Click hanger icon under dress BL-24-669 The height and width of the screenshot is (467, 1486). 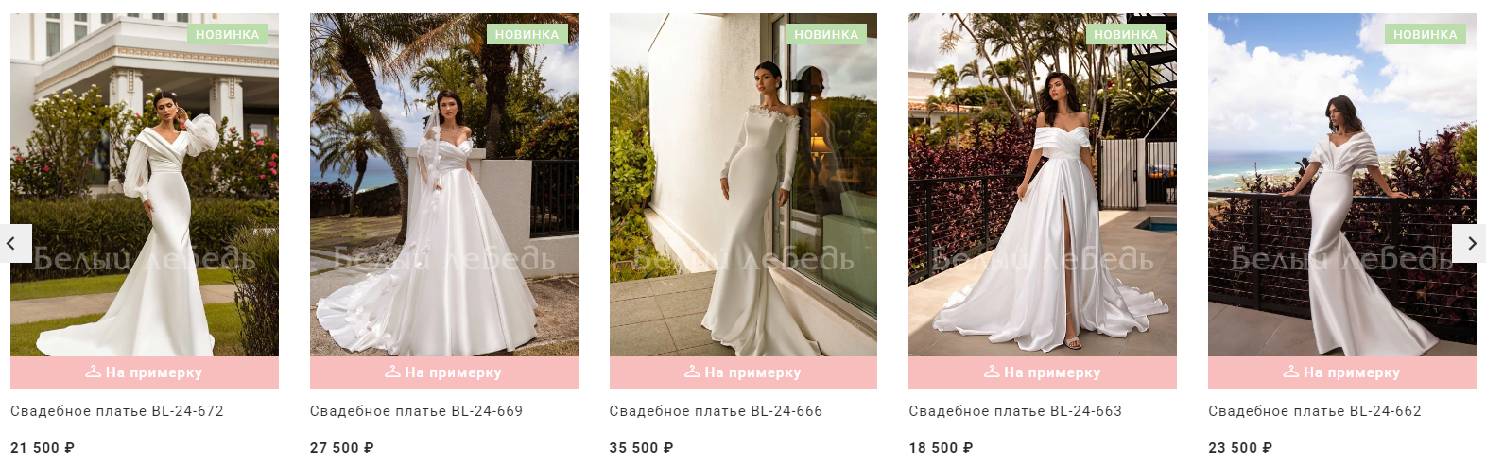pos(393,372)
